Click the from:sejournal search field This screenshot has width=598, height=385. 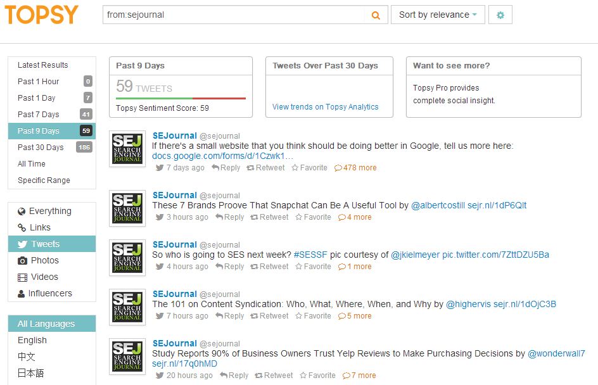click(x=233, y=15)
